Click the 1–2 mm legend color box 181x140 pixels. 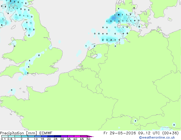click(x=18, y=136)
